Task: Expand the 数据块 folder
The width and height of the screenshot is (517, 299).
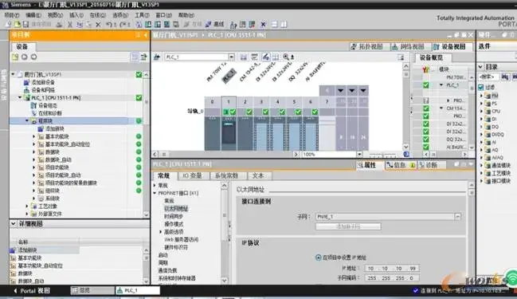Action: tap(33, 151)
